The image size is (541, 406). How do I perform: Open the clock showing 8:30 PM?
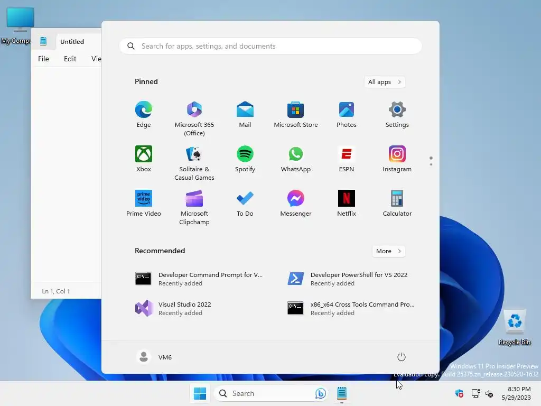pos(517,393)
